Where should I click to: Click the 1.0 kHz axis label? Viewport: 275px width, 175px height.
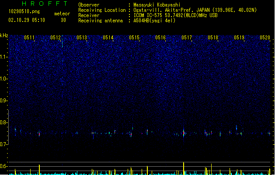[3, 79]
